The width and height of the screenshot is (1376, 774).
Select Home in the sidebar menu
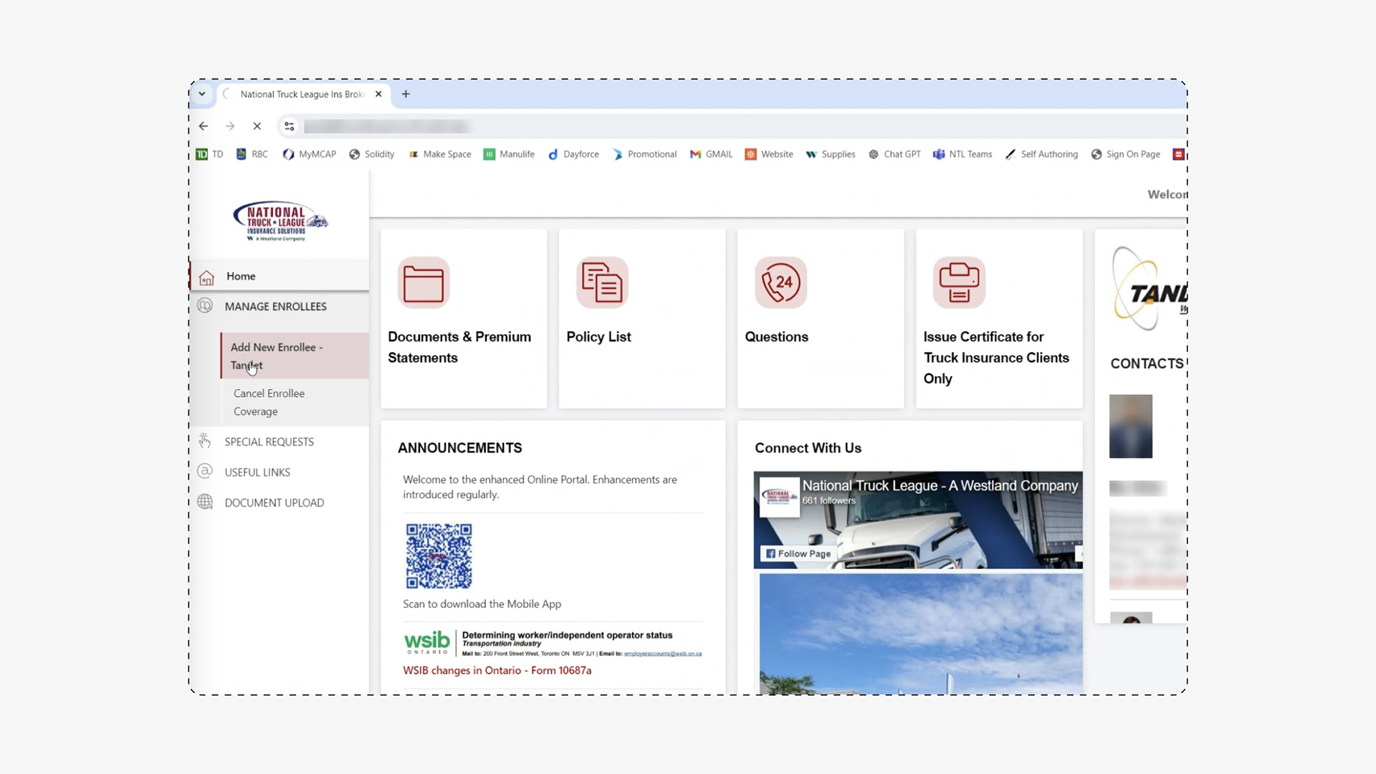279,276
